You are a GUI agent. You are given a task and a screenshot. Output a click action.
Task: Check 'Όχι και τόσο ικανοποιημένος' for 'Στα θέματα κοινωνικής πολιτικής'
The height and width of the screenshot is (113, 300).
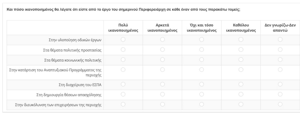click(x=201, y=59)
